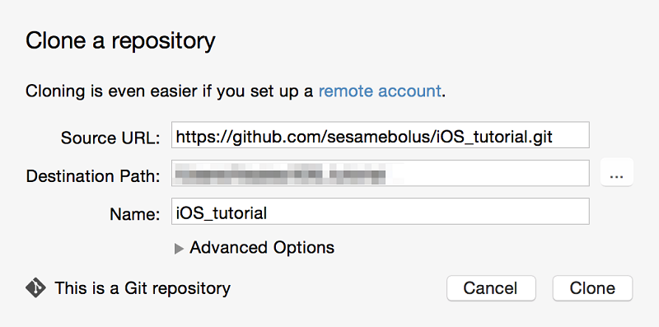Follow the remote account link
This screenshot has height=327, width=659.
[x=380, y=91]
